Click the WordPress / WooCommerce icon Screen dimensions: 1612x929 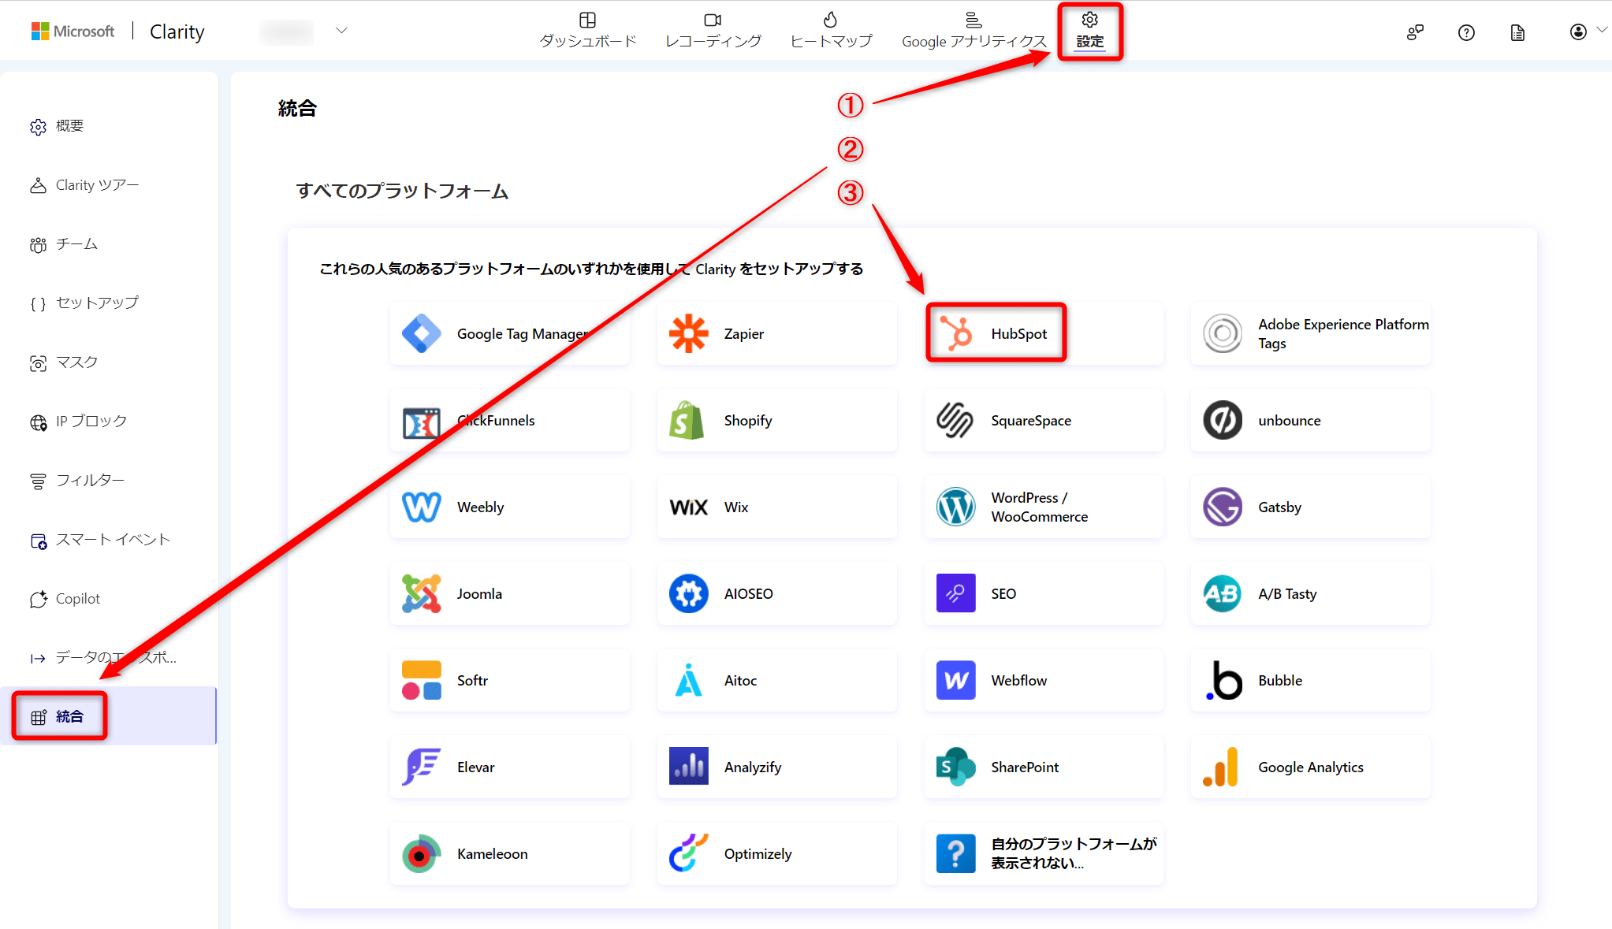click(955, 507)
